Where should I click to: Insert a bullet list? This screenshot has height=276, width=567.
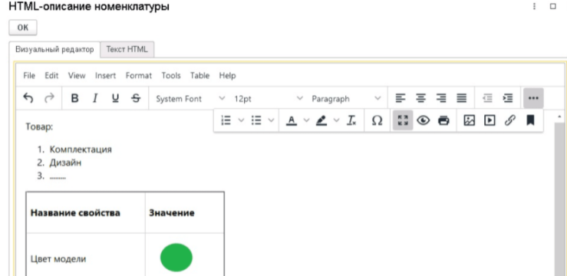point(256,120)
